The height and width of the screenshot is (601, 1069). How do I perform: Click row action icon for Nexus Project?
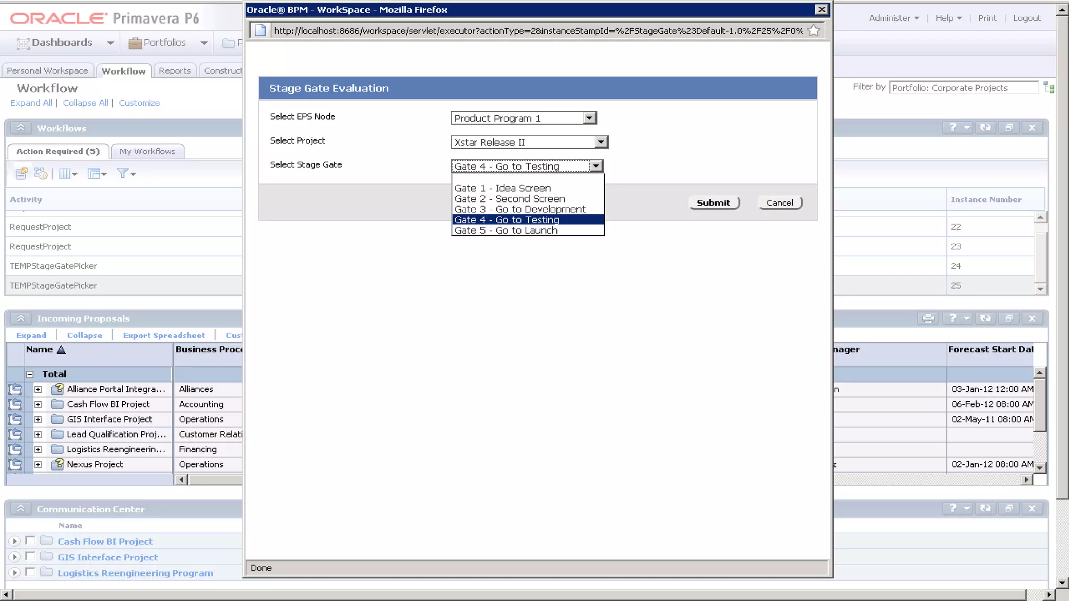click(15, 464)
